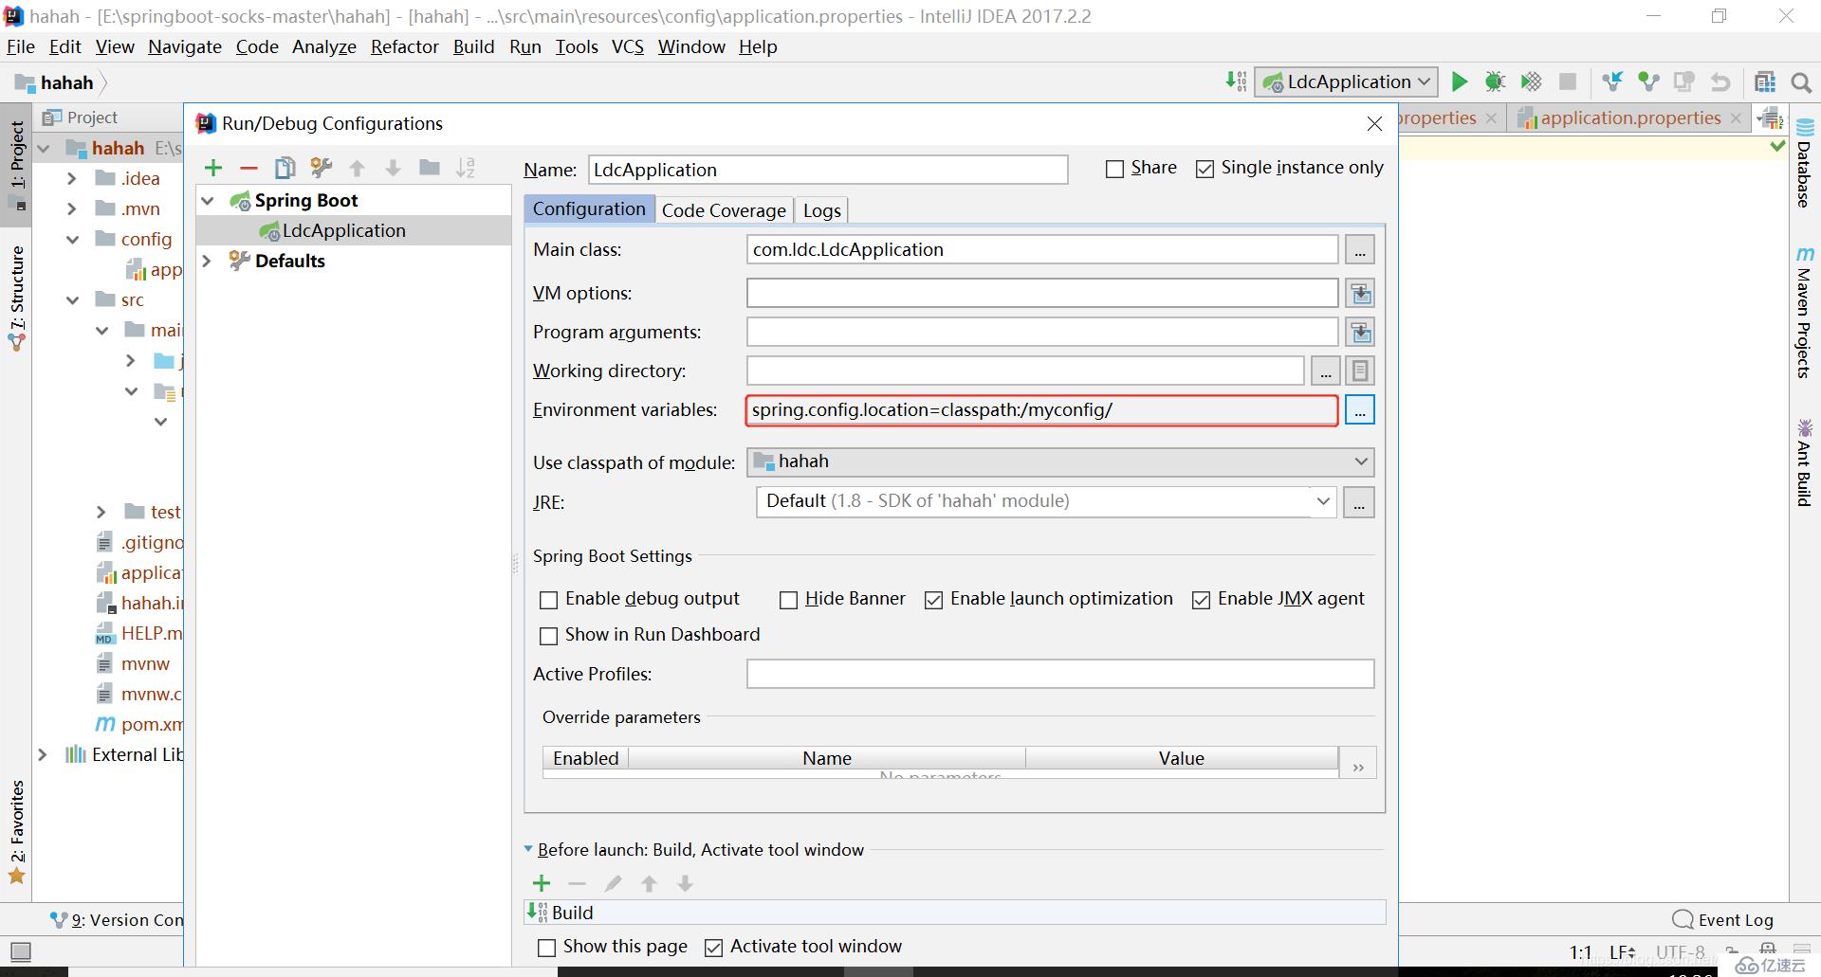This screenshot has height=977, width=1821.
Task: Open Ant Build tool window
Action: coord(1804,462)
